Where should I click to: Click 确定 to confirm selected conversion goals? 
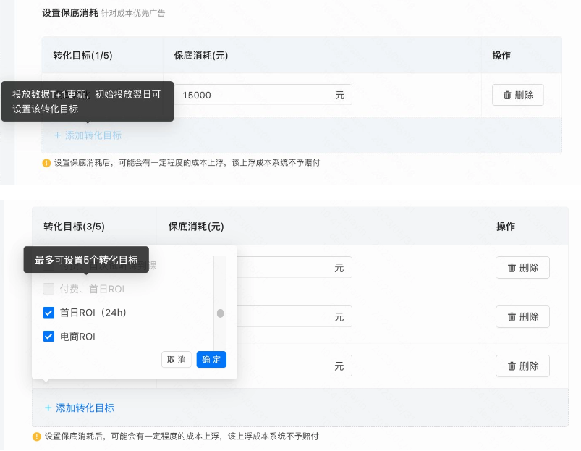[211, 359]
